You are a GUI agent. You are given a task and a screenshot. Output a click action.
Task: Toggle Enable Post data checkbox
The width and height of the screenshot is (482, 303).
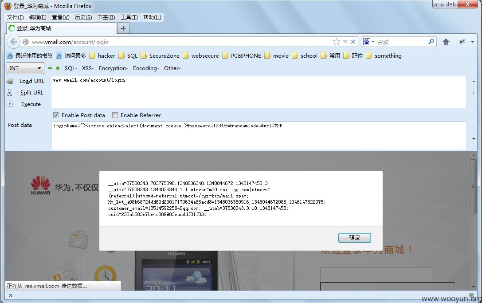pyautogui.click(x=56, y=115)
